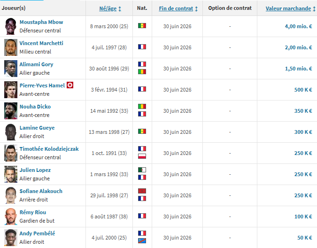Open Moustapha Mbow's player profile link
This screenshot has height=248, width=317.
pyautogui.click(x=41, y=22)
